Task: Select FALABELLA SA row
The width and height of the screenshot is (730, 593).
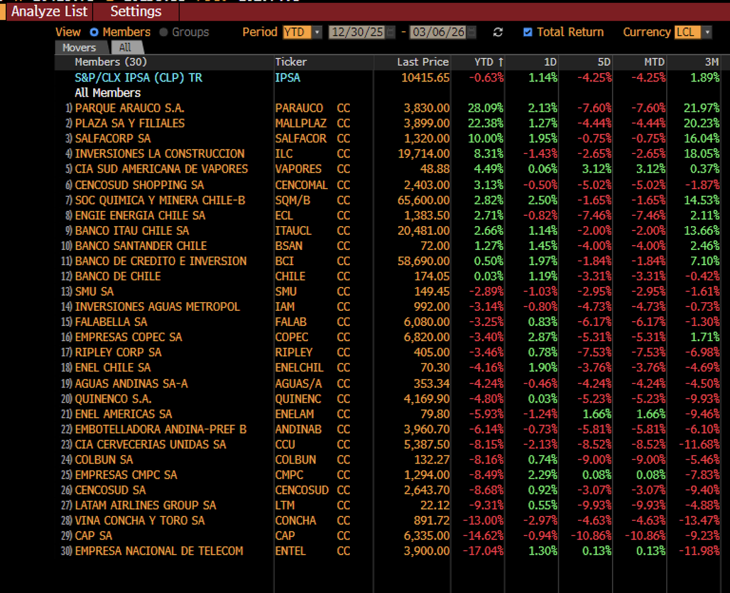Action: pyautogui.click(x=388, y=322)
